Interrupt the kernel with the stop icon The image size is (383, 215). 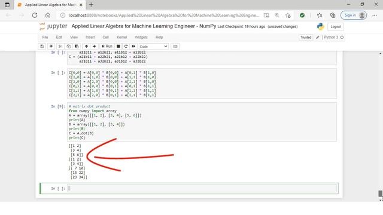point(118,47)
